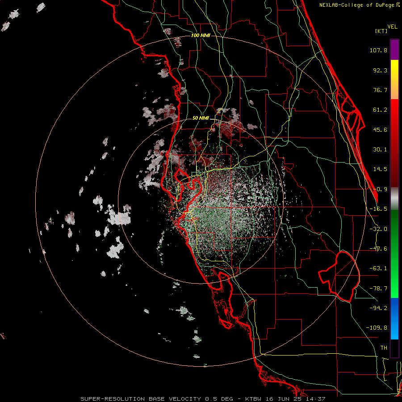Viewport: 402px width, 402px height.
Task: Click the -47.6 velocity scale value
Action: [x=378, y=249]
